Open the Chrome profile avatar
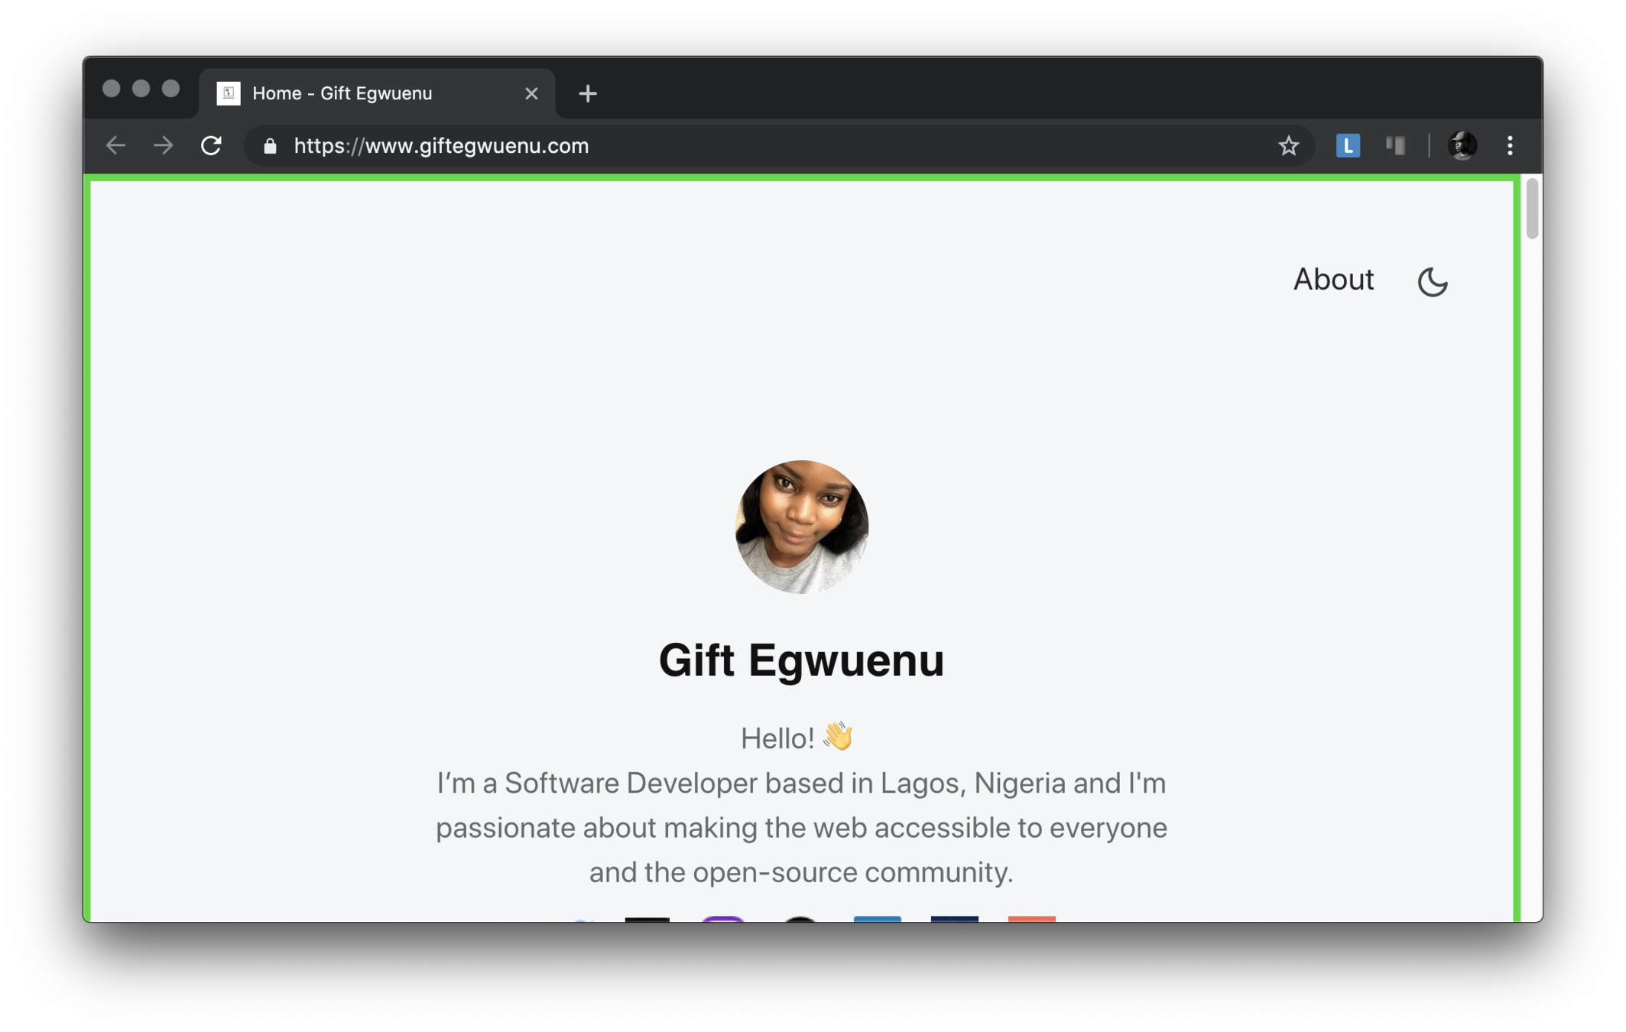The height and width of the screenshot is (1032, 1626). (x=1462, y=145)
